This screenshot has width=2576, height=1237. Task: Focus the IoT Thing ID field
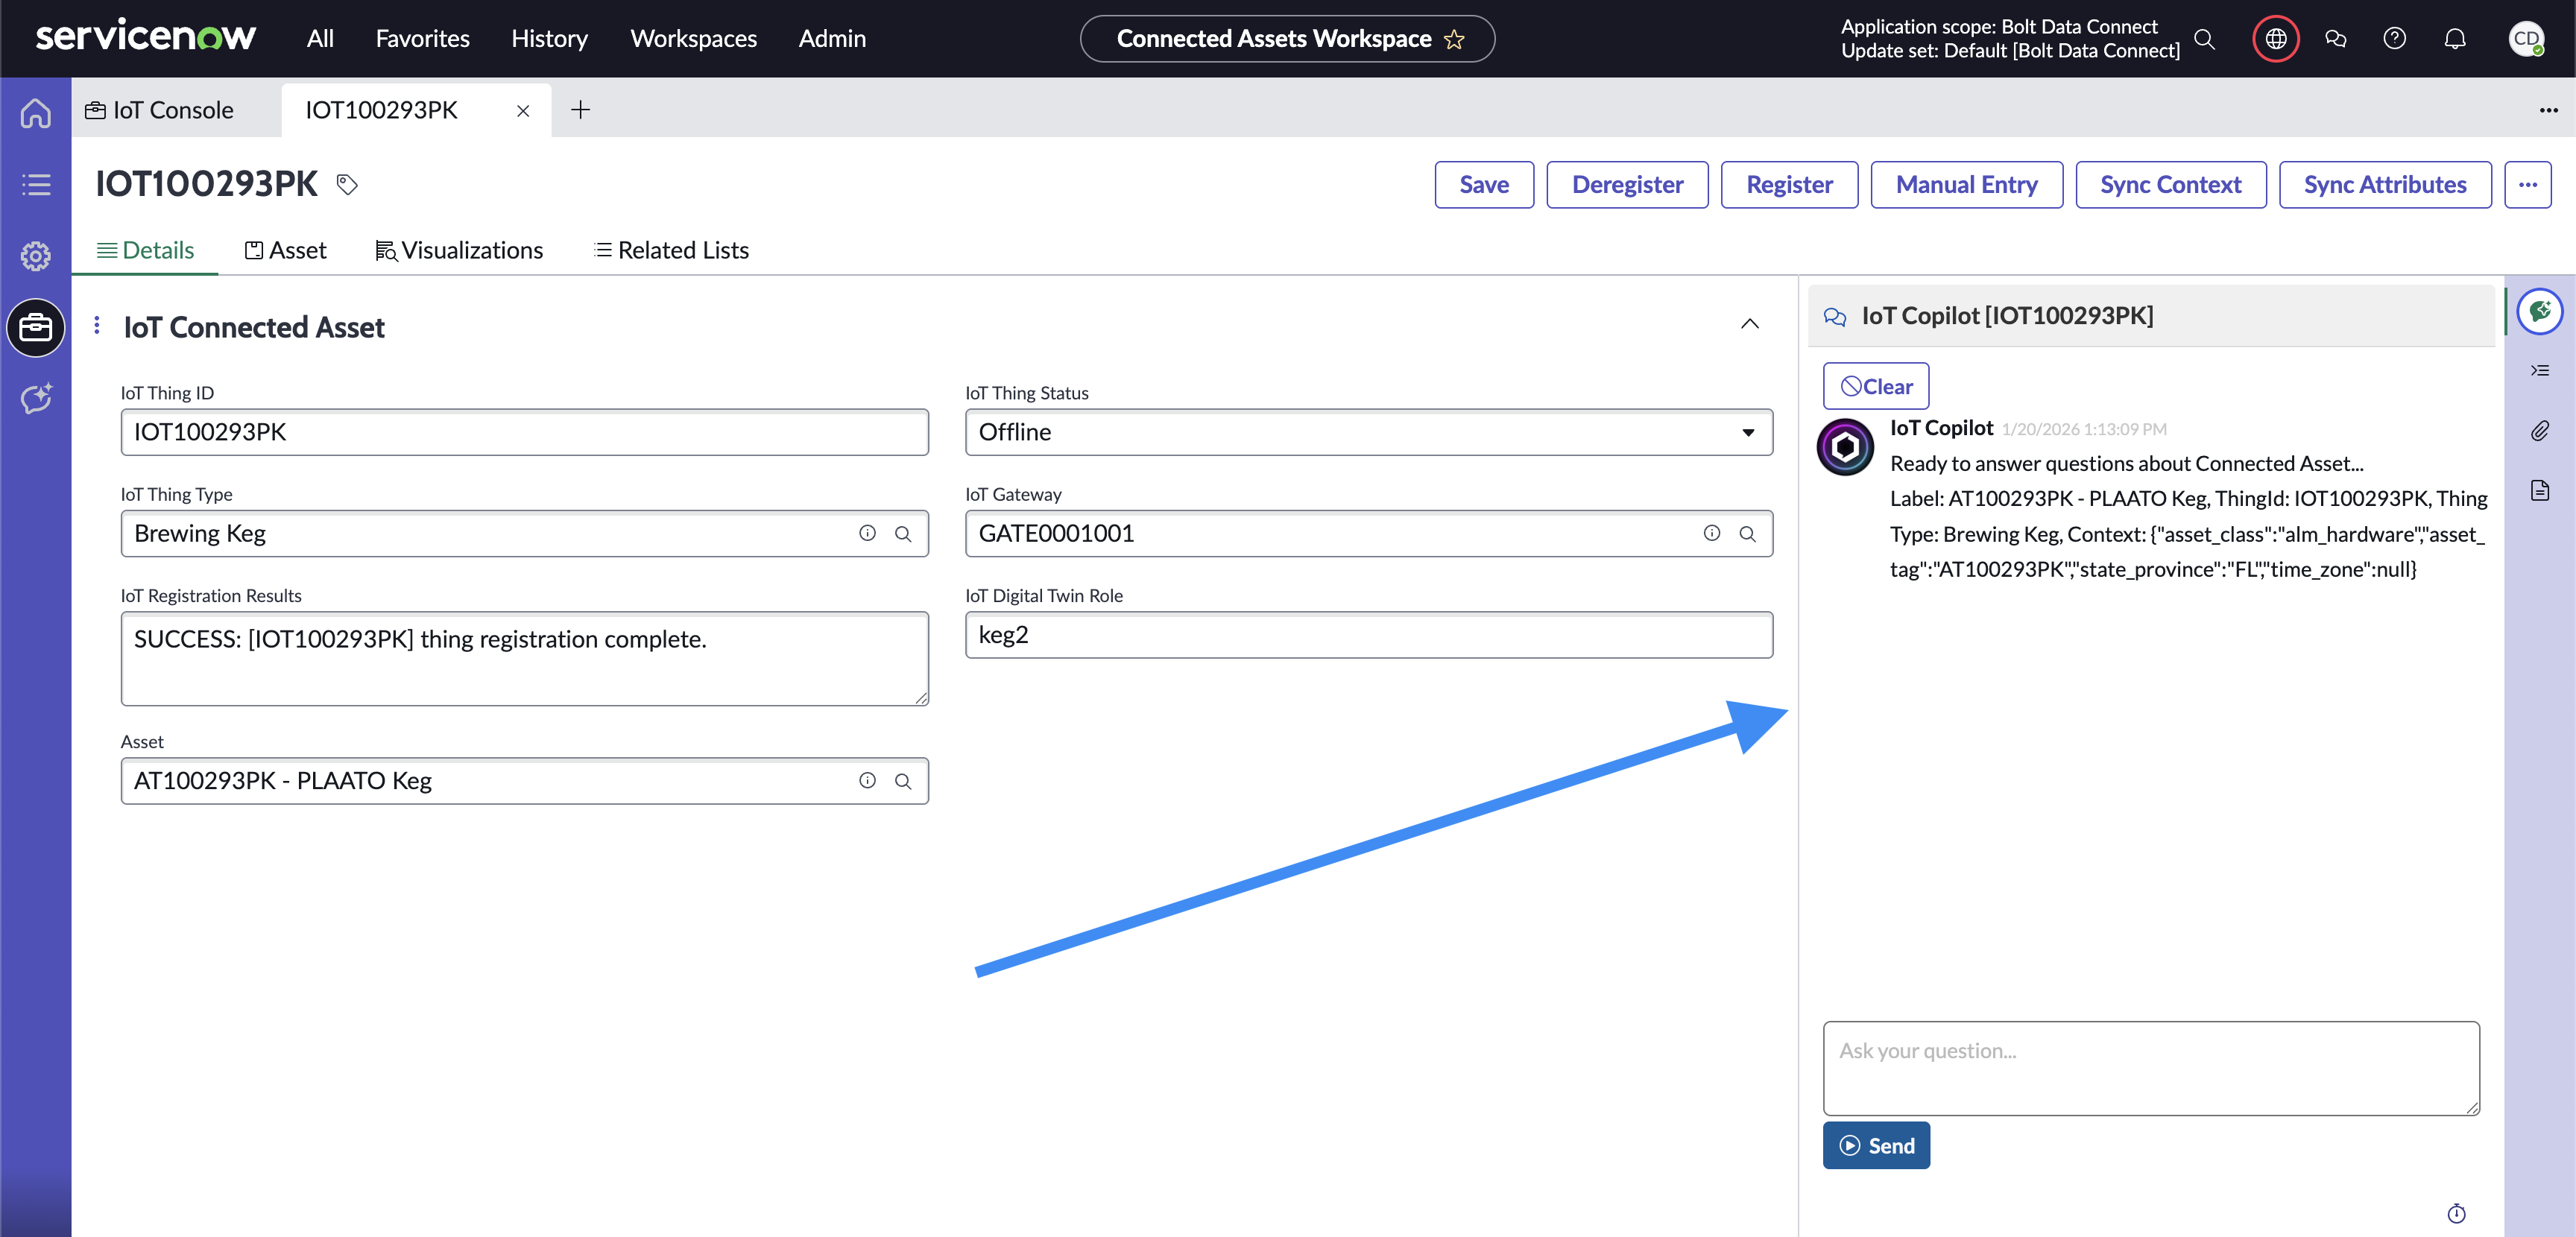tap(524, 432)
